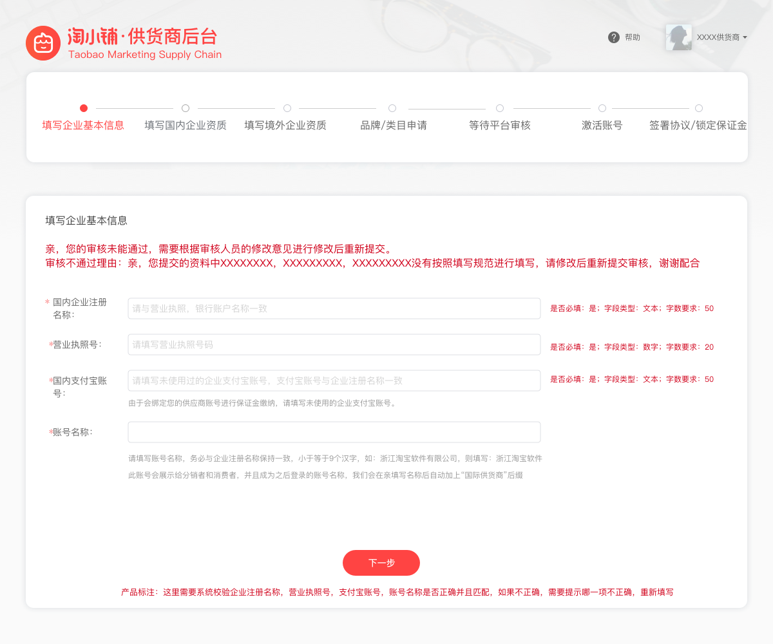Select the 等待平台审核 step circle
Image resolution: width=773 pixels, height=644 pixels.
[x=500, y=108]
